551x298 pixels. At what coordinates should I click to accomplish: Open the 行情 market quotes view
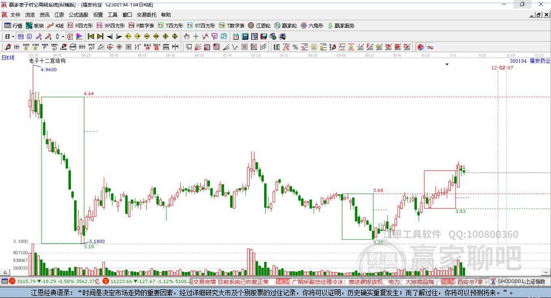click(13, 26)
